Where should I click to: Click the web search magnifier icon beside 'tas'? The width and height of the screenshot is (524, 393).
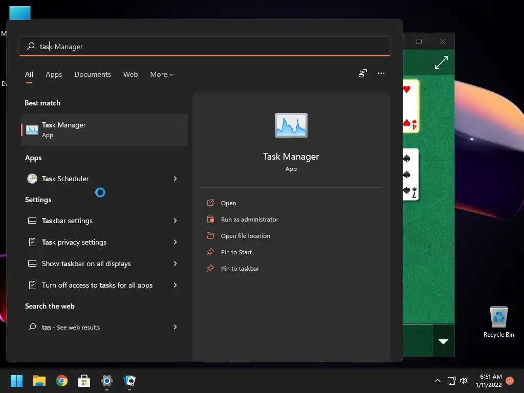[32, 327]
